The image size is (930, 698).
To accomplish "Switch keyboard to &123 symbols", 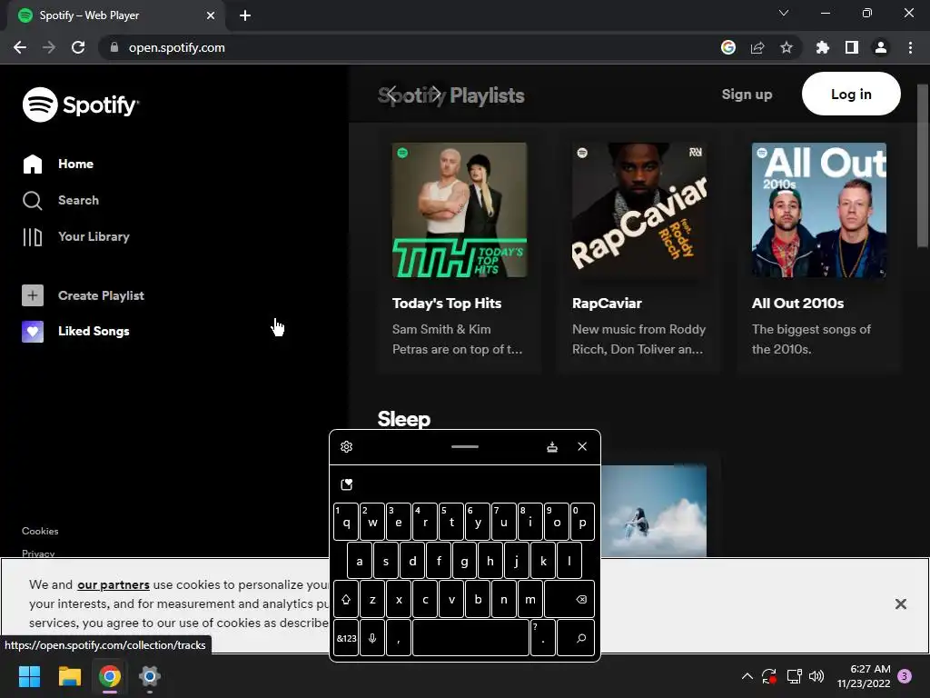I will pos(346,638).
